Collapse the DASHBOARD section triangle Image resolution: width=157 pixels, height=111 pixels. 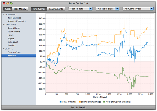pyautogui.click(x=3, y=14)
